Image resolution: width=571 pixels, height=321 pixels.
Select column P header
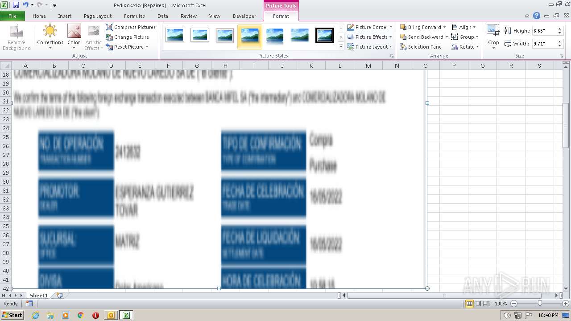click(x=454, y=66)
